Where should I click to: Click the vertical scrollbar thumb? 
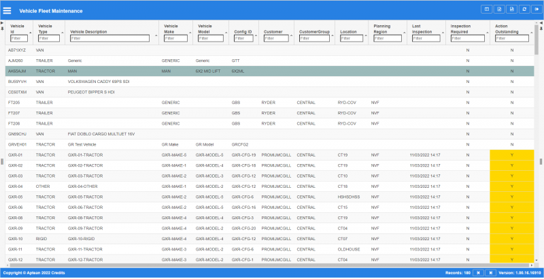tap(537, 39)
